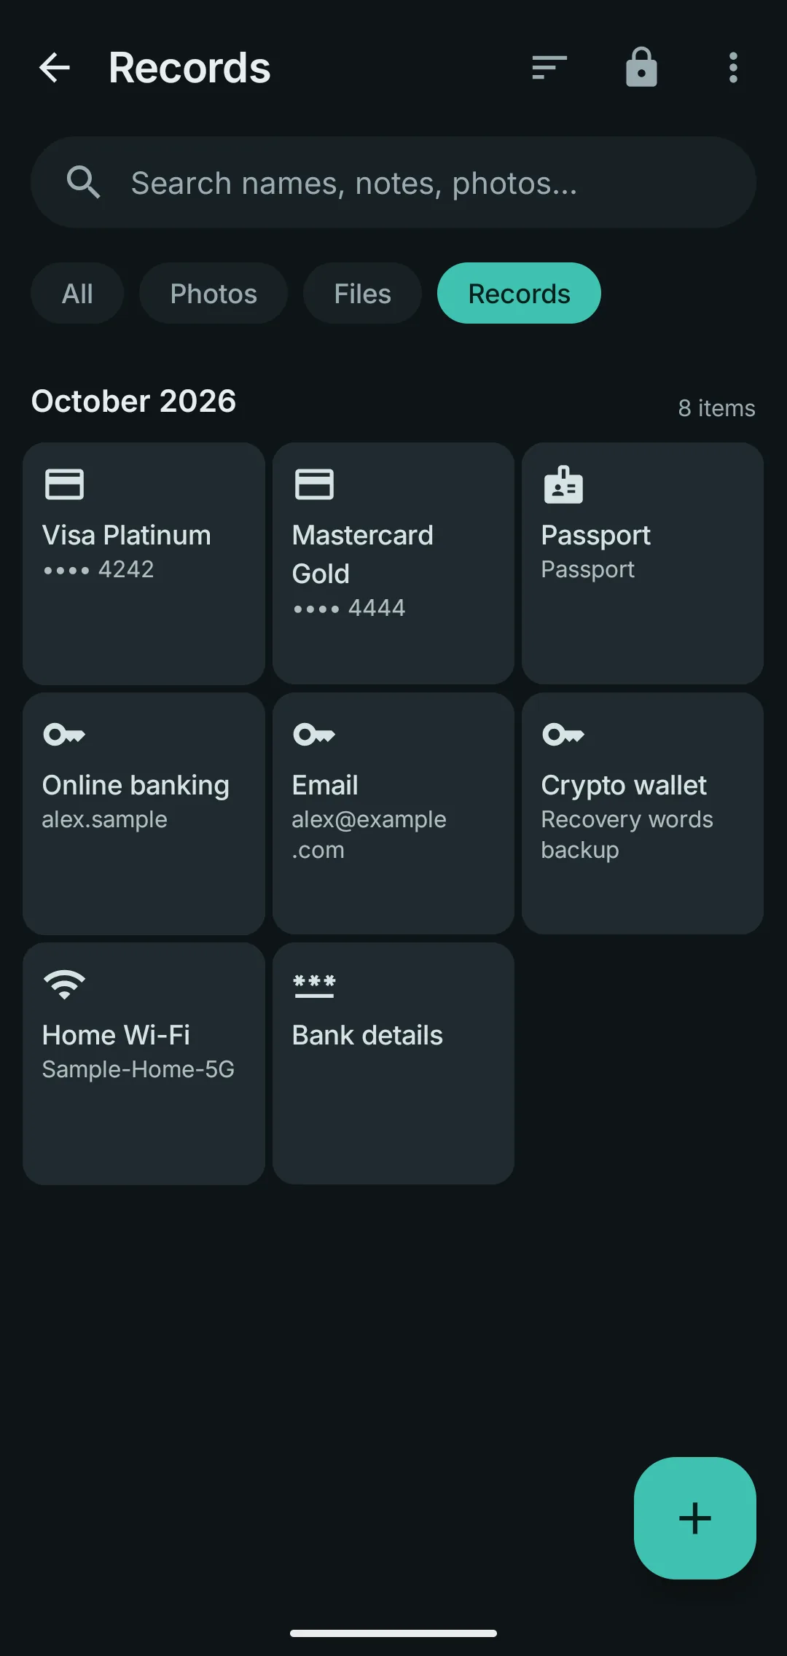Focus the search names, notes, photos field
787x1656 pixels.
(393, 182)
